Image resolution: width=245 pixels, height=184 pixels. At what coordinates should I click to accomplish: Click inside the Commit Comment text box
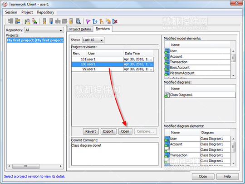pos(115,154)
